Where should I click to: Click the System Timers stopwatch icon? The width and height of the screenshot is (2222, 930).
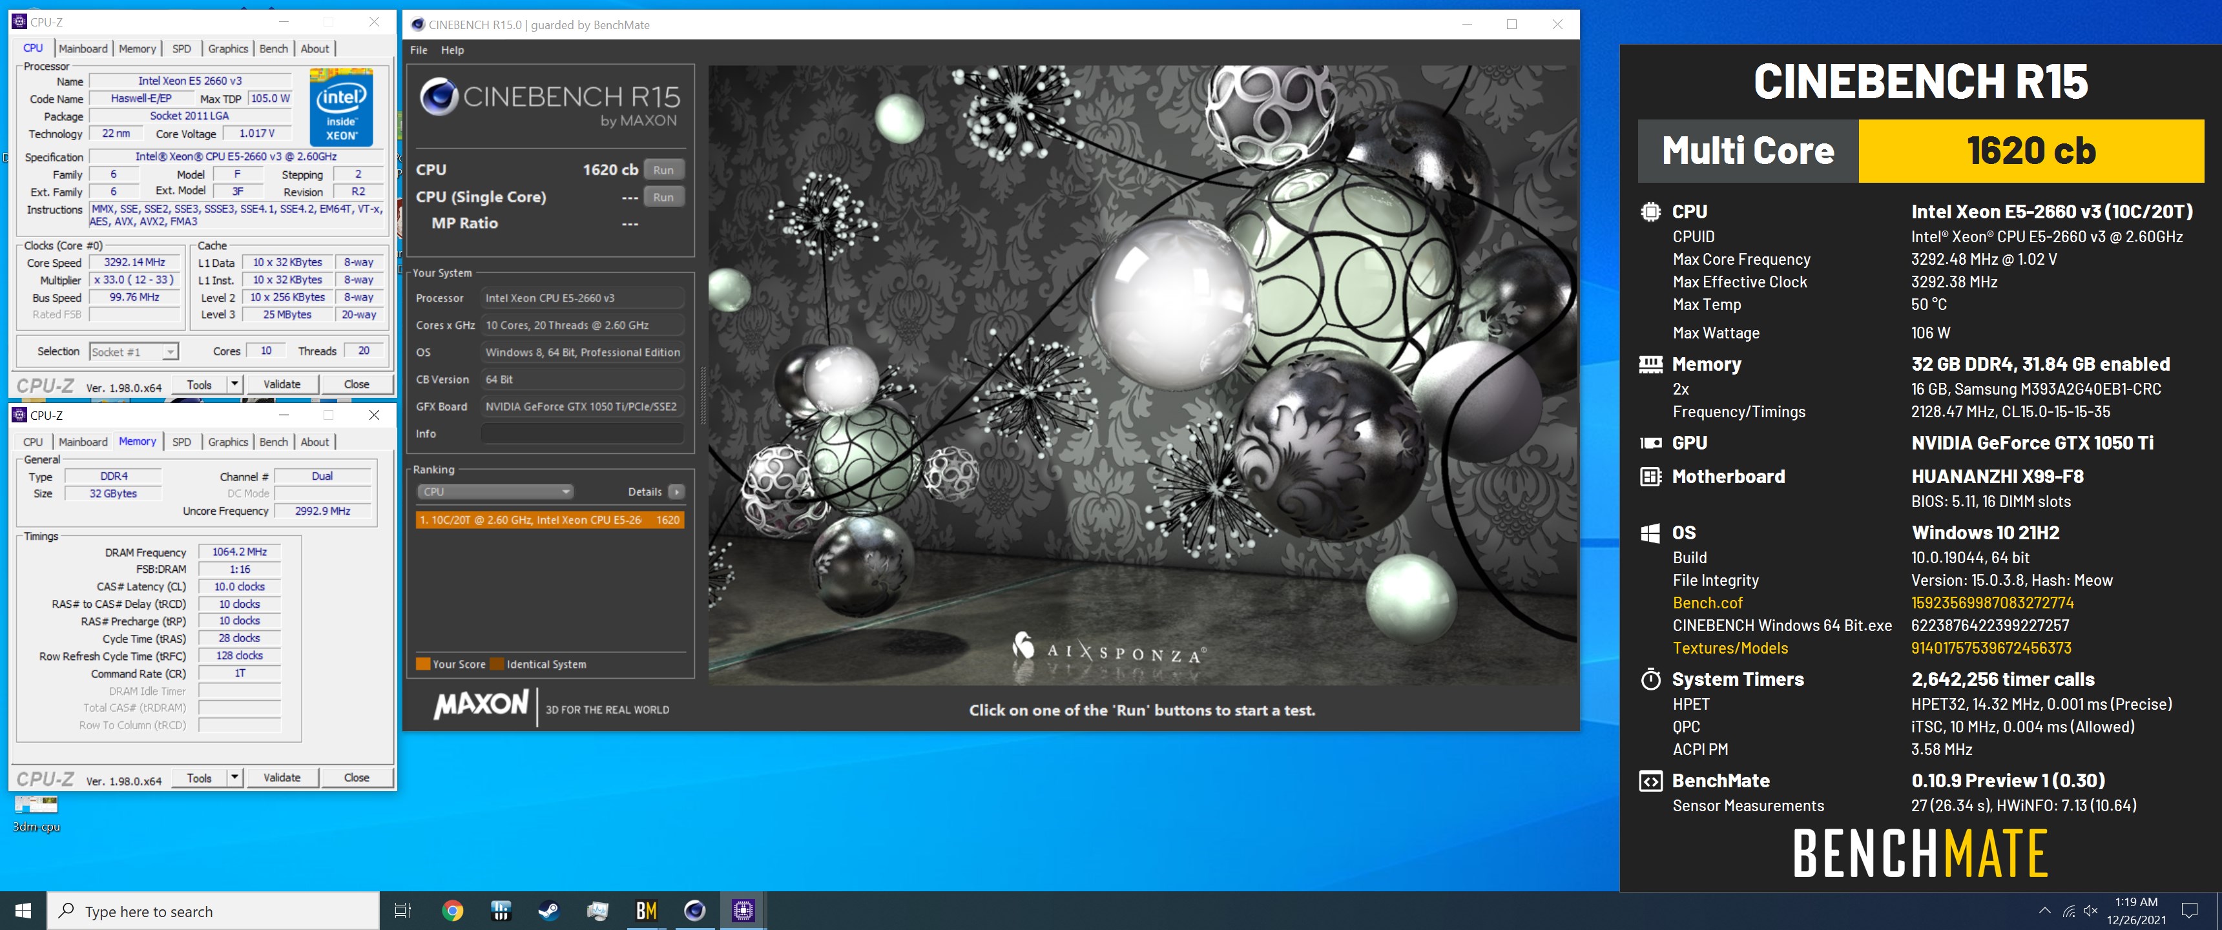1650,680
